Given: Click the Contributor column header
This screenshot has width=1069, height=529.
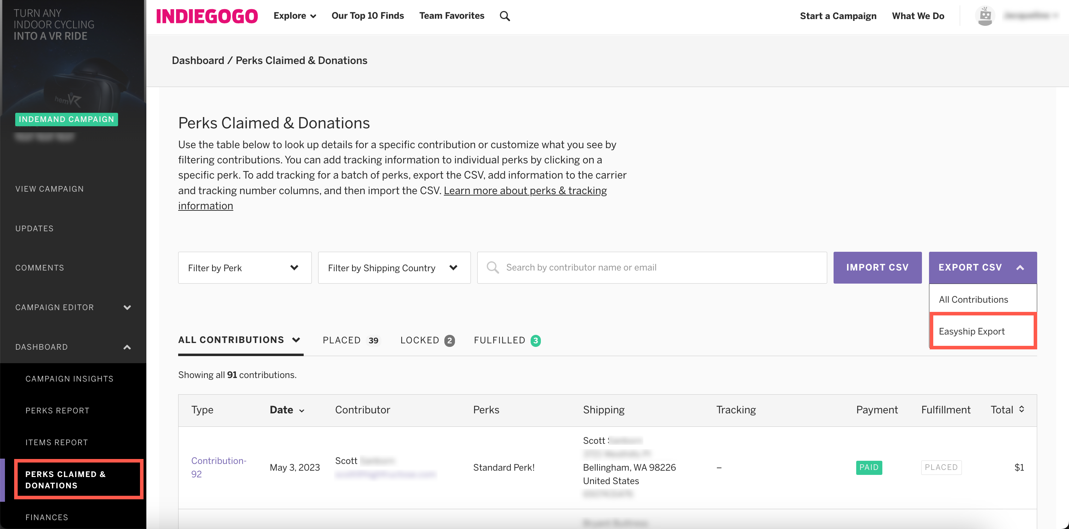Looking at the screenshot, I should [362, 410].
